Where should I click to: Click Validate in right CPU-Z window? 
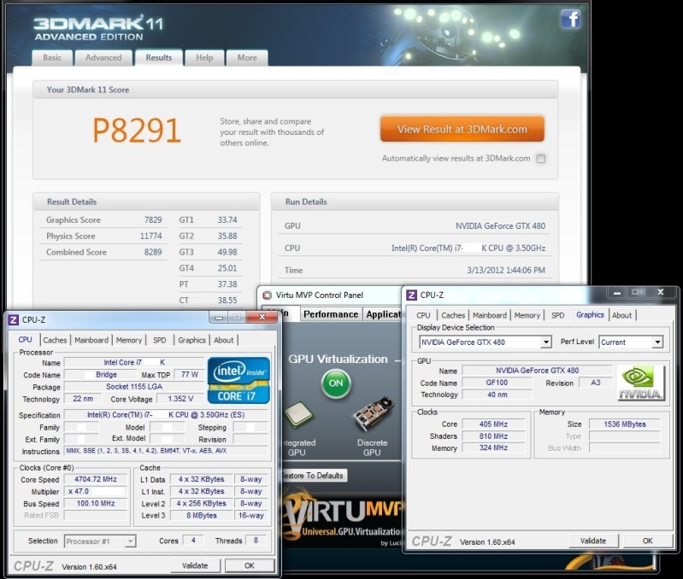593,541
